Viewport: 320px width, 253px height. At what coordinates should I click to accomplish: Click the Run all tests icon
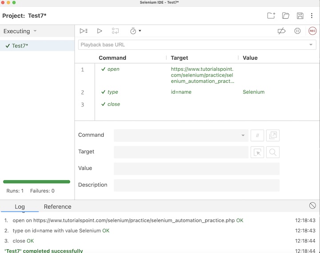[84, 31]
